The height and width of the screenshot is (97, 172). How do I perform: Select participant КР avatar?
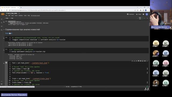tap(166, 53)
